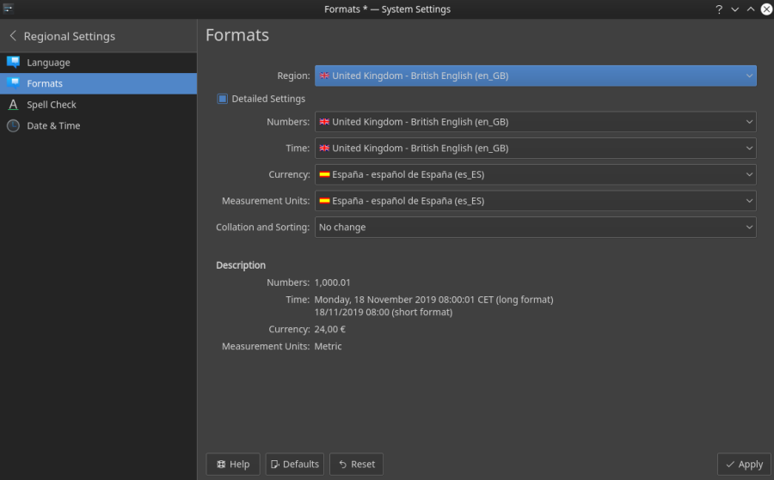Select Spell Check in the sidebar
774x480 pixels.
click(x=52, y=105)
